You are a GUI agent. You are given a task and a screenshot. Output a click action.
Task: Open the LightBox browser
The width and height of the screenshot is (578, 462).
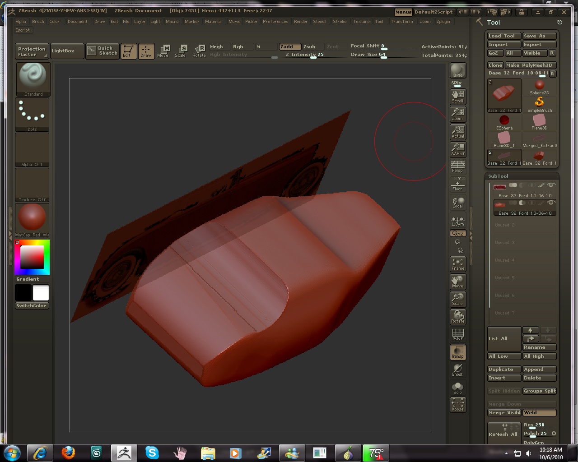[66, 51]
